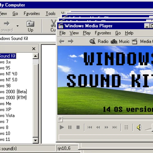The height and width of the screenshot is (153, 153).
Task: Click the Media Player status bar field
Action: [106, 137]
